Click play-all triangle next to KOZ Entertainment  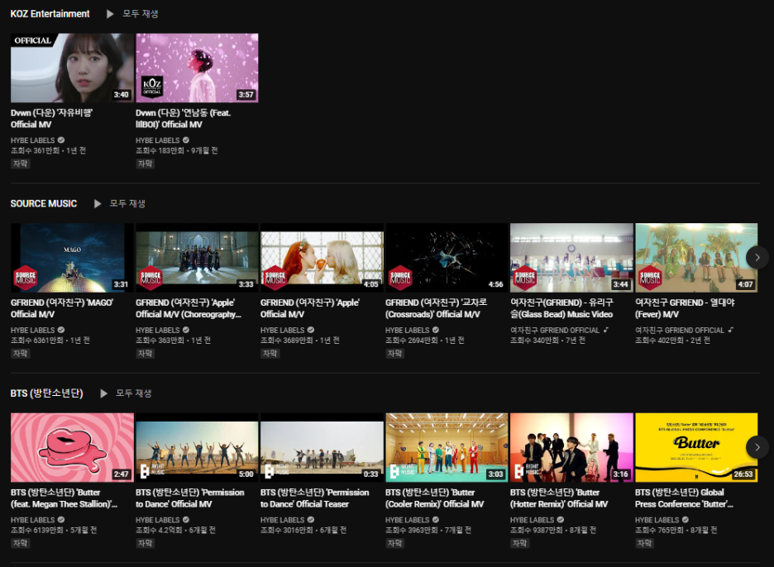(x=110, y=14)
